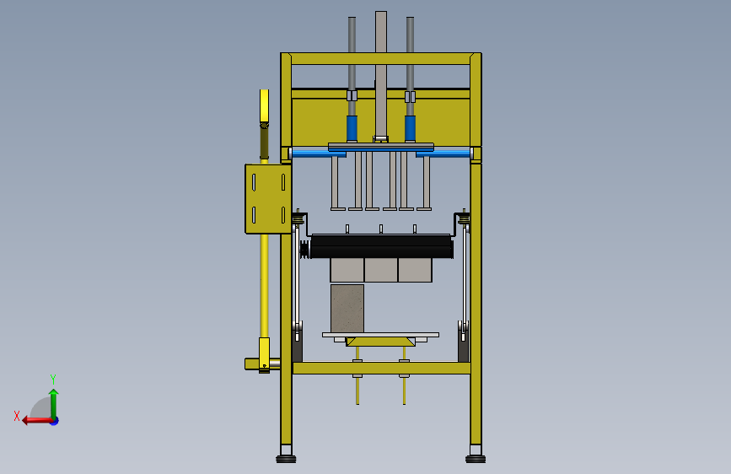
Task: Select the right blue cylinder sleeve
Action: click(x=410, y=128)
